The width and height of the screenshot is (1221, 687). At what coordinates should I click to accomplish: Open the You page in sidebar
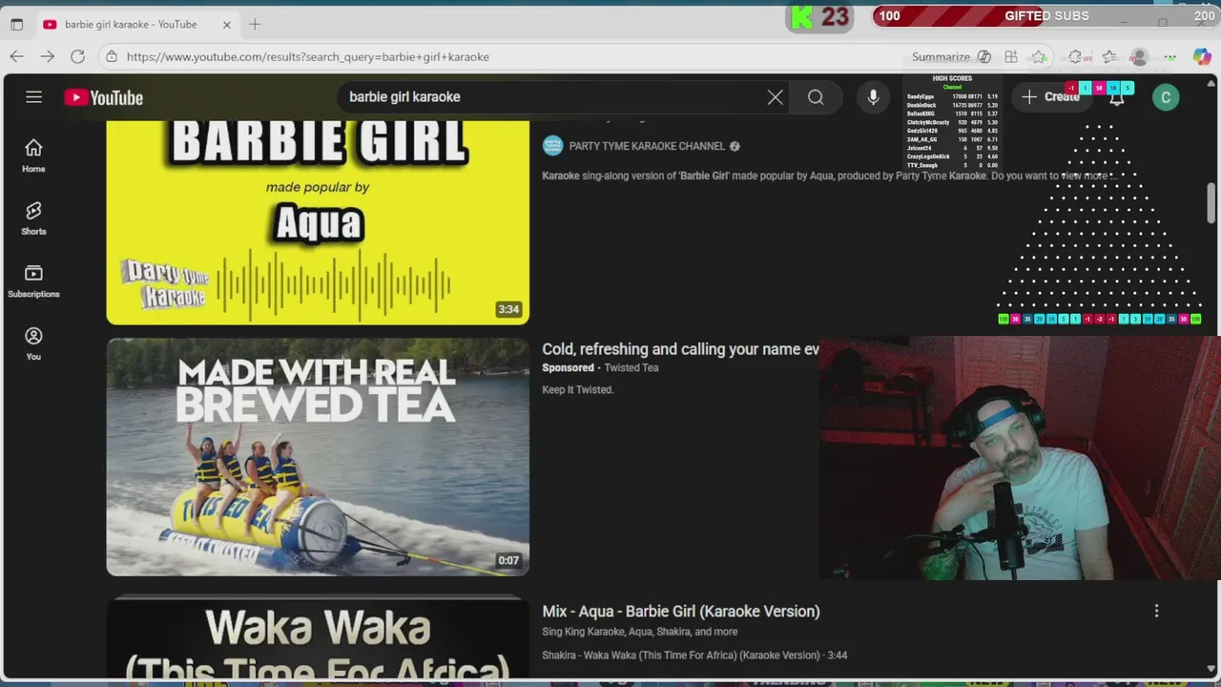(33, 343)
